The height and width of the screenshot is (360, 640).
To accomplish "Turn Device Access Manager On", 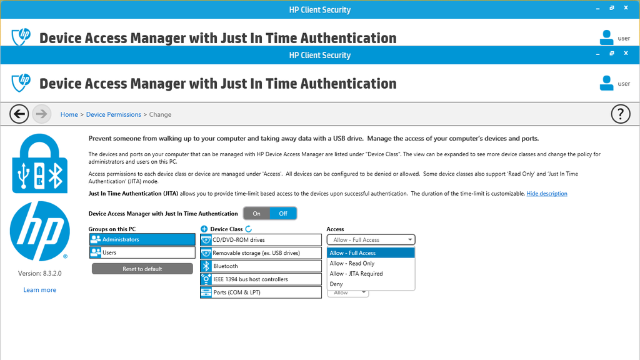I will point(256,214).
